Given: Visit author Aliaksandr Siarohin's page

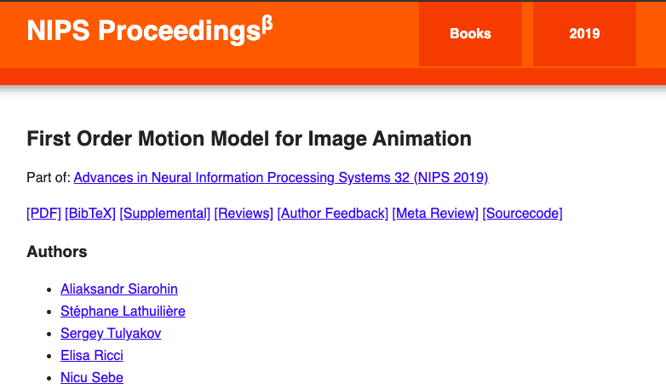Looking at the screenshot, I should (119, 289).
